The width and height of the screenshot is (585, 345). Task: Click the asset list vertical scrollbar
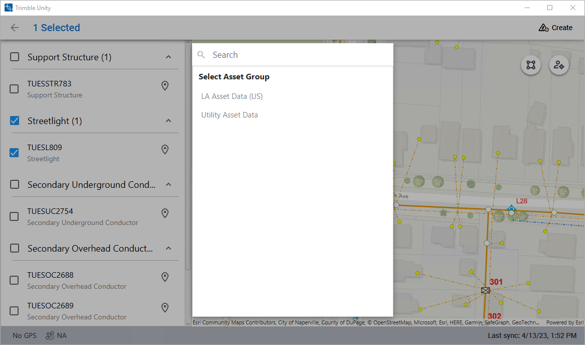[x=188, y=151]
